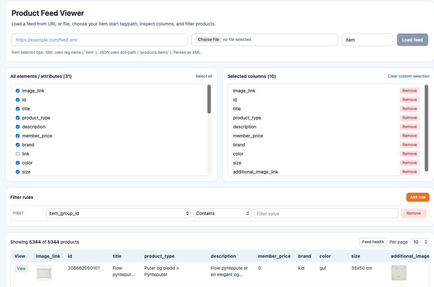Click the item selector input field
This screenshot has height=287, width=434.
(x=367, y=40)
